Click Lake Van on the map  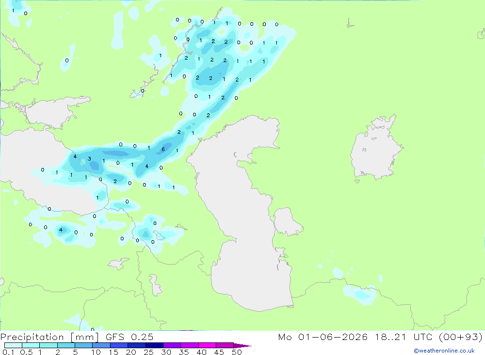tap(118, 263)
